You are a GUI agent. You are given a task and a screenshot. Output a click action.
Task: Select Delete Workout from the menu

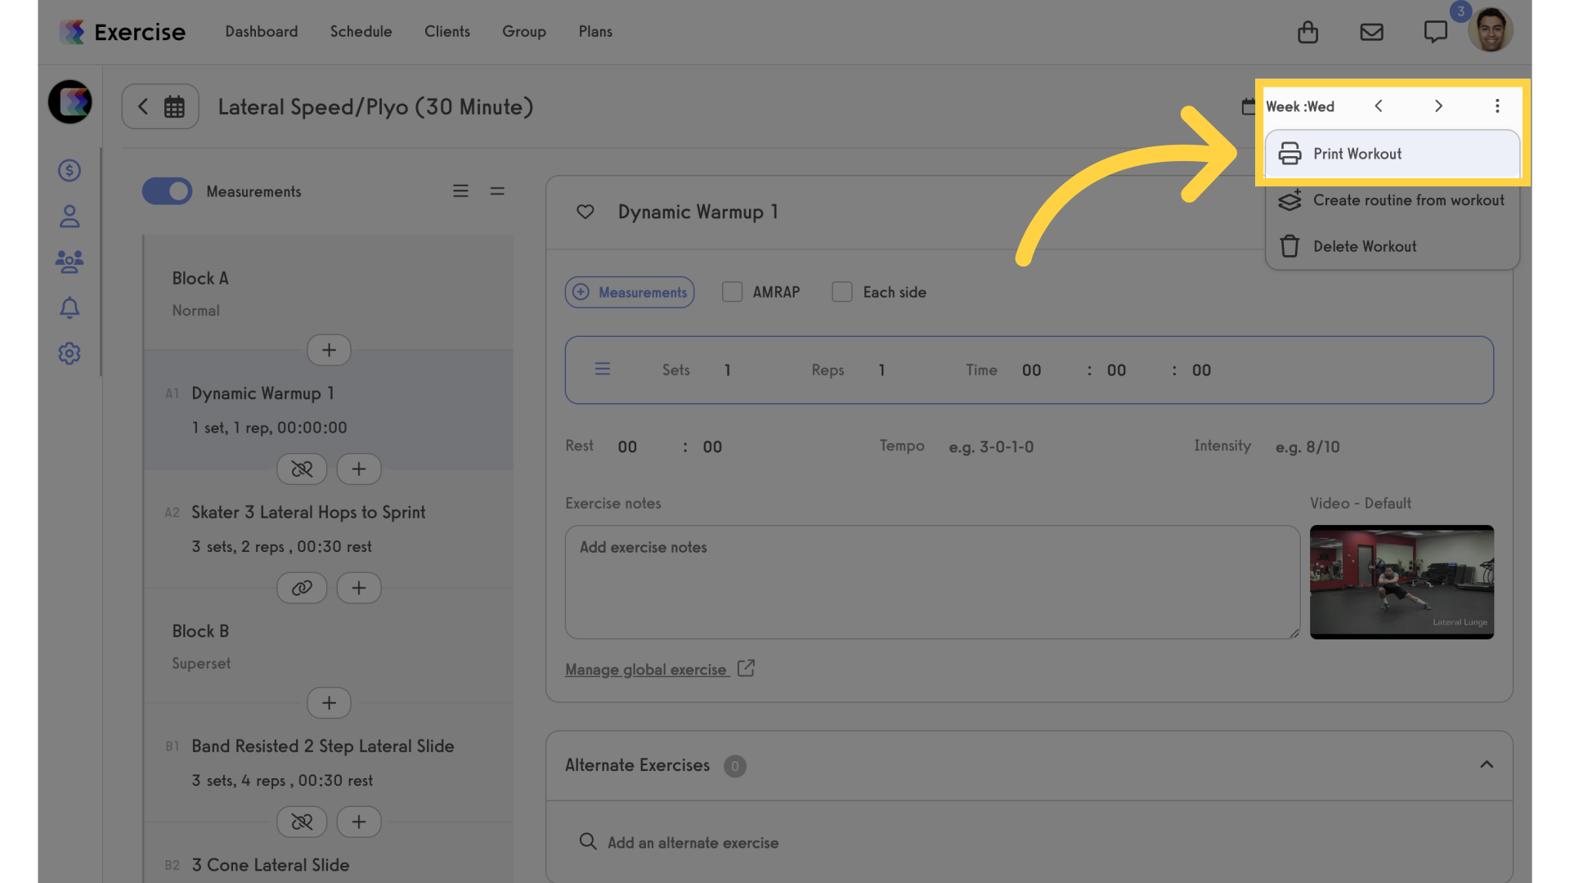[x=1392, y=246]
